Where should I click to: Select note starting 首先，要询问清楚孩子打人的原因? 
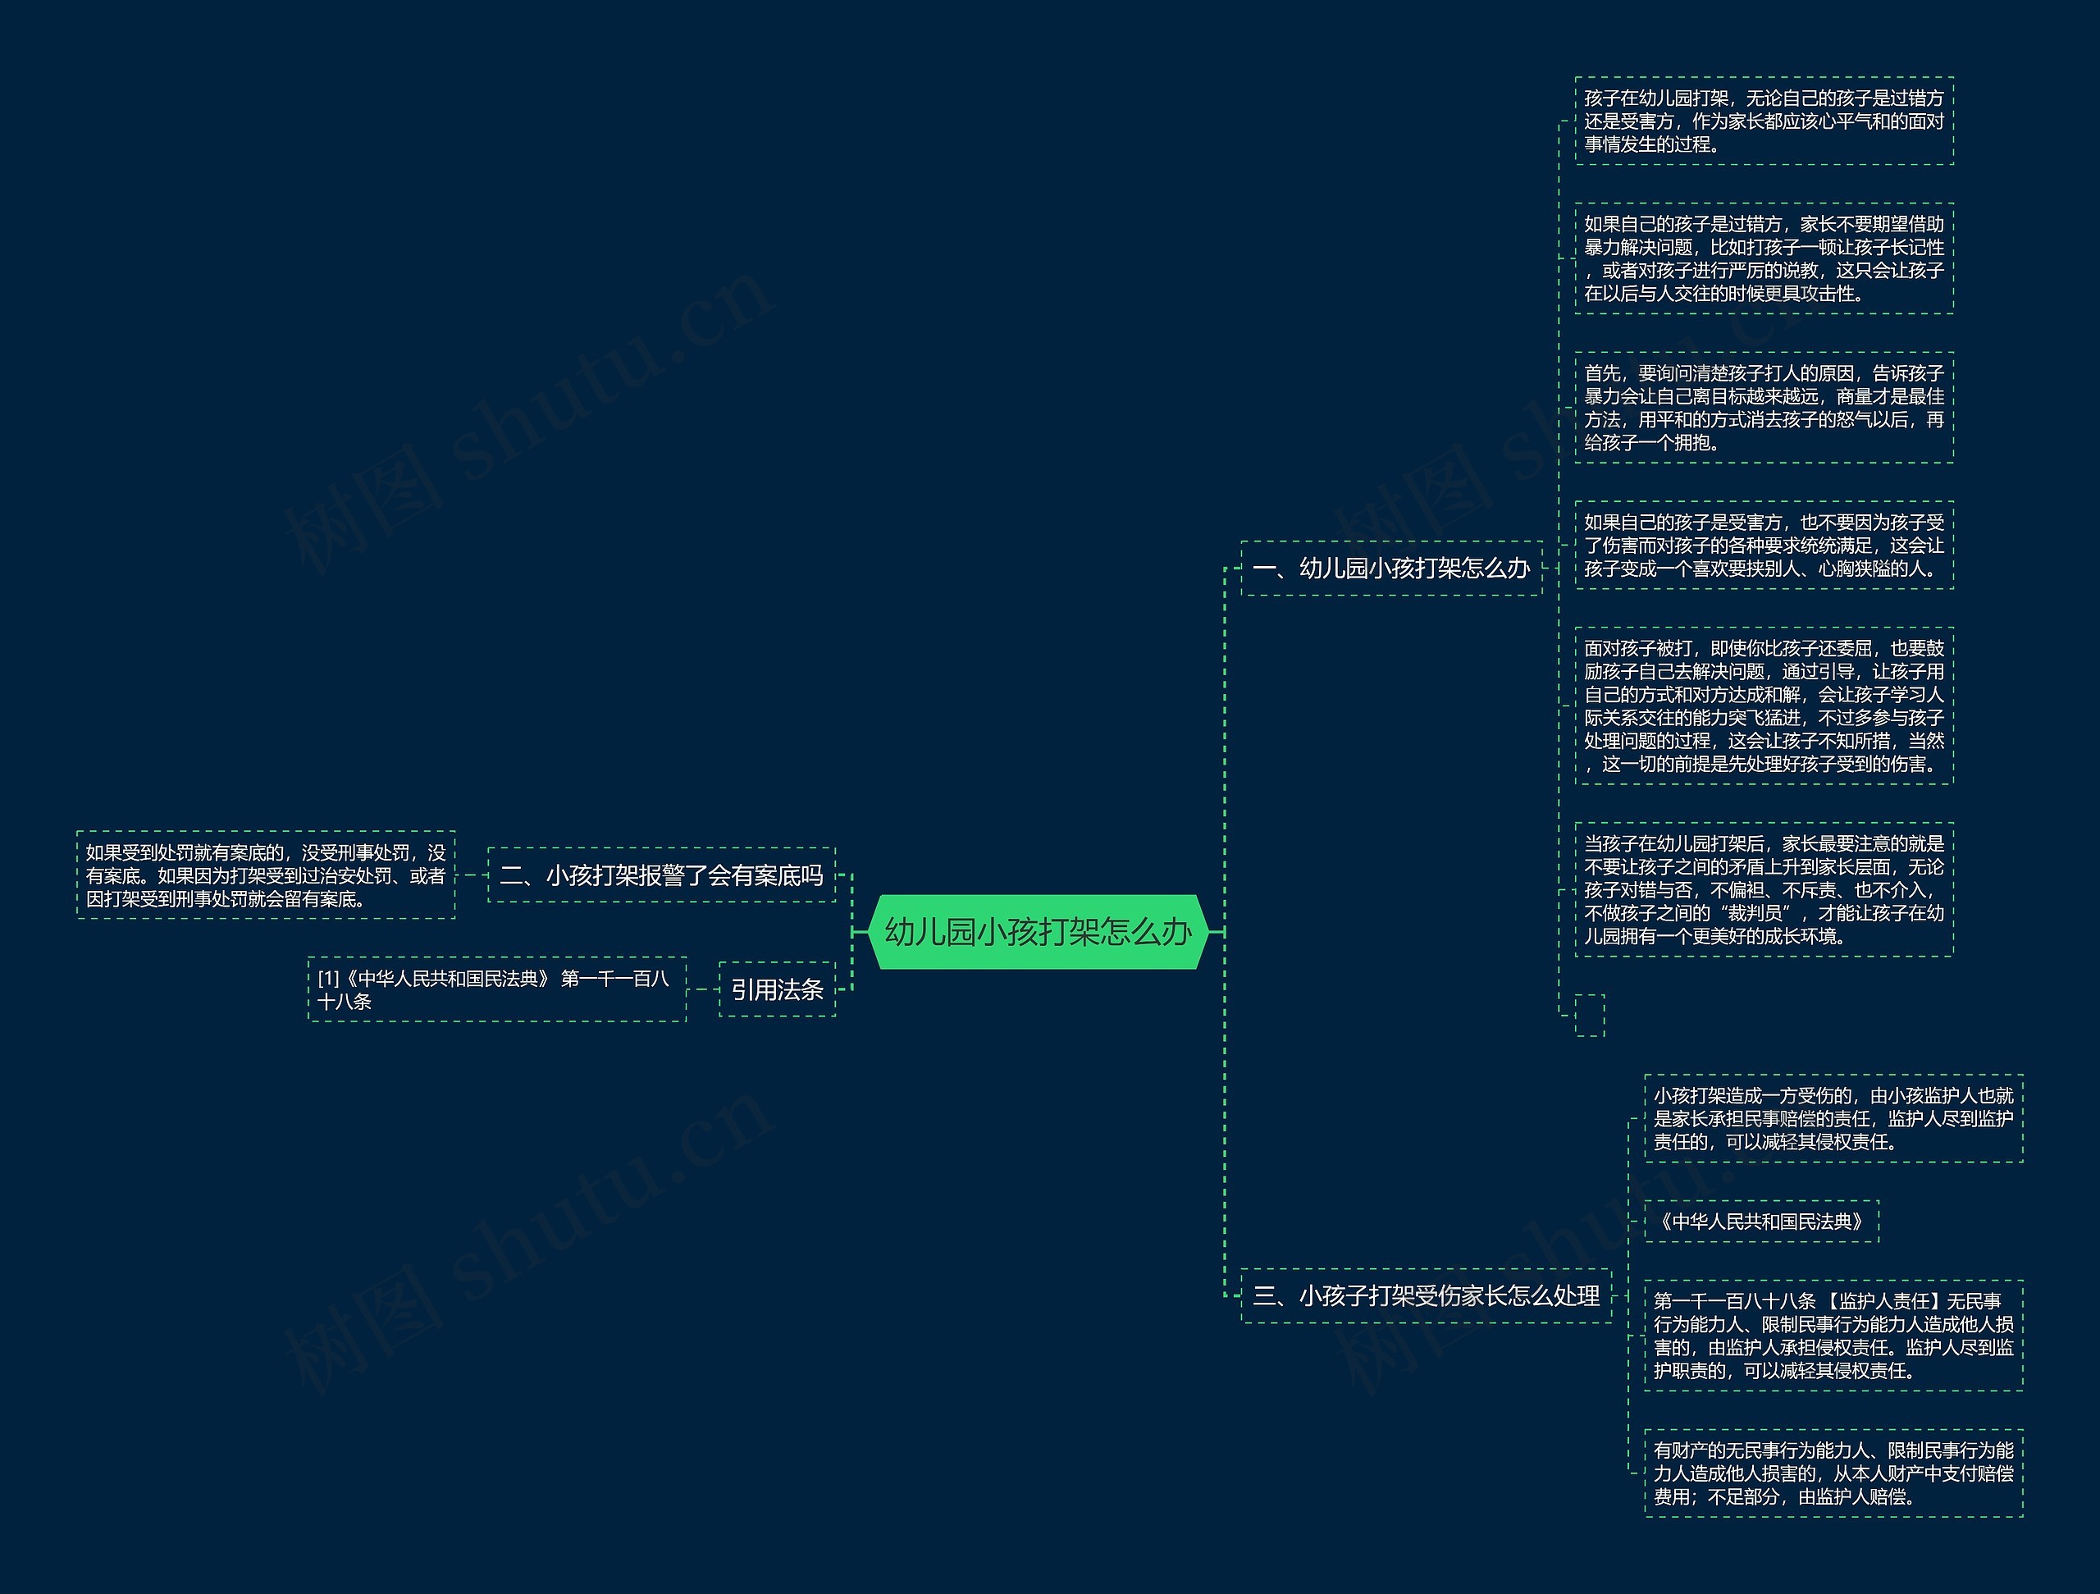1764,407
